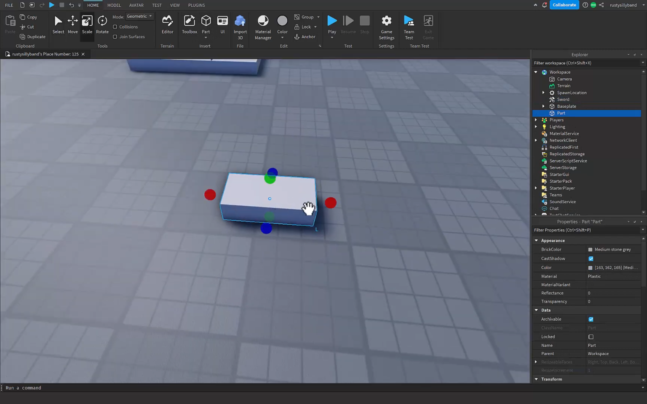Collapse the Appearance section

(x=536, y=240)
